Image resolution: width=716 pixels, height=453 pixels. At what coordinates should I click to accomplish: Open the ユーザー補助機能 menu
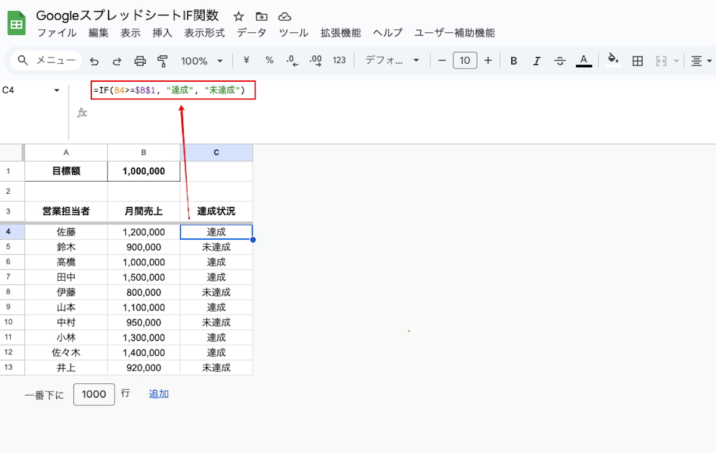tap(455, 33)
